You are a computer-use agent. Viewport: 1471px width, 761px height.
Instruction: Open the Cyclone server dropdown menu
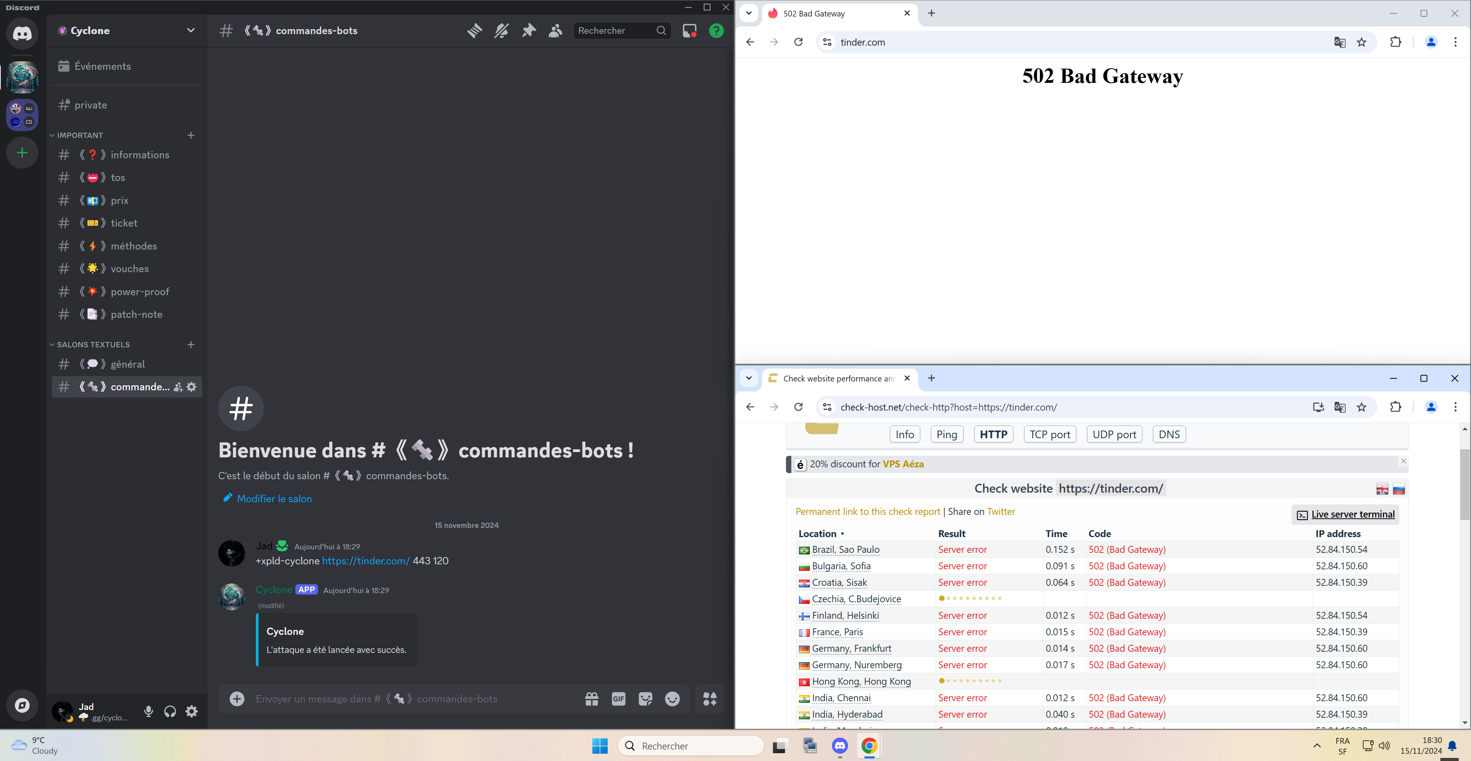[191, 31]
